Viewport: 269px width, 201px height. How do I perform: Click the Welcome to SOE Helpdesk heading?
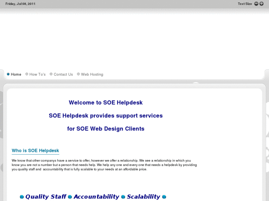pyautogui.click(x=106, y=103)
